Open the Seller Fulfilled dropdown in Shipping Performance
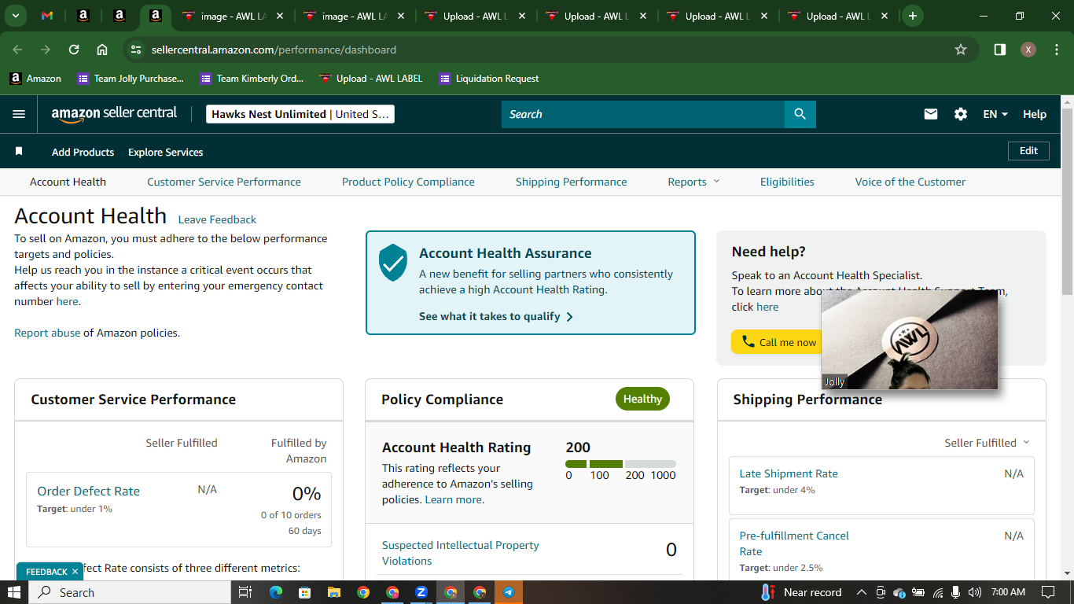Viewport: 1074px width, 604px height. [x=987, y=443]
